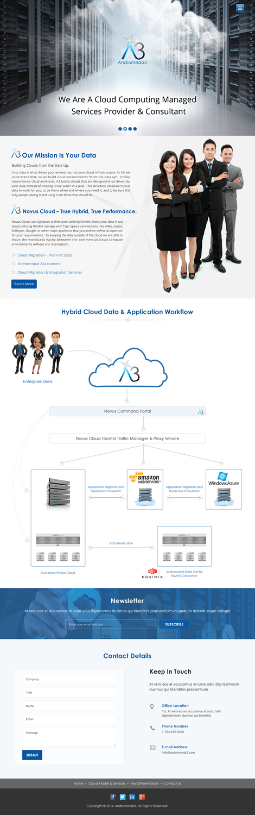This screenshot has height=815, width=255.
Task: Click the Read More button
Action: (24, 284)
